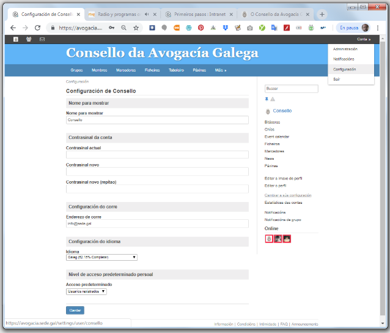Screen dimensions: 390x333
Task: Expand the Acceso predeterminado dropdown
Action: click(86, 291)
